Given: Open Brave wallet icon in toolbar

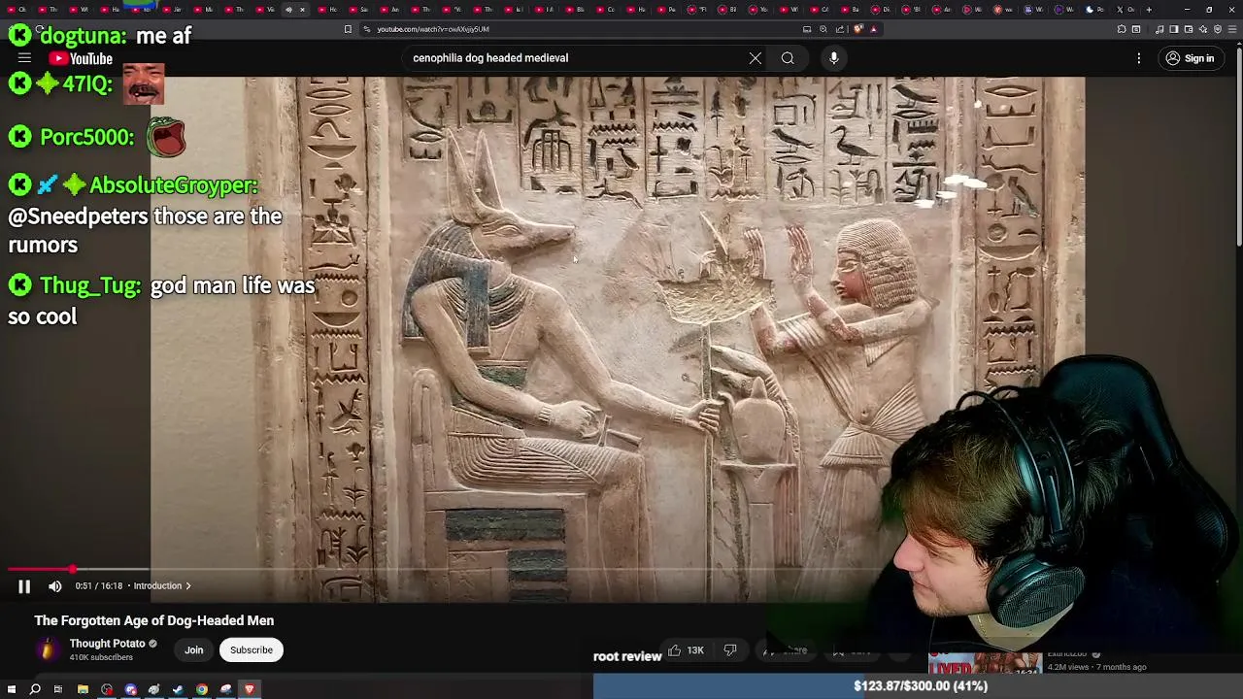Looking at the screenshot, I should click(x=1188, y=29).
